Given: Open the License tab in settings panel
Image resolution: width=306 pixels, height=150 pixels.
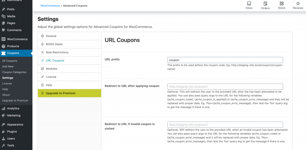Looking at the screenshot, I should point(69,77).
